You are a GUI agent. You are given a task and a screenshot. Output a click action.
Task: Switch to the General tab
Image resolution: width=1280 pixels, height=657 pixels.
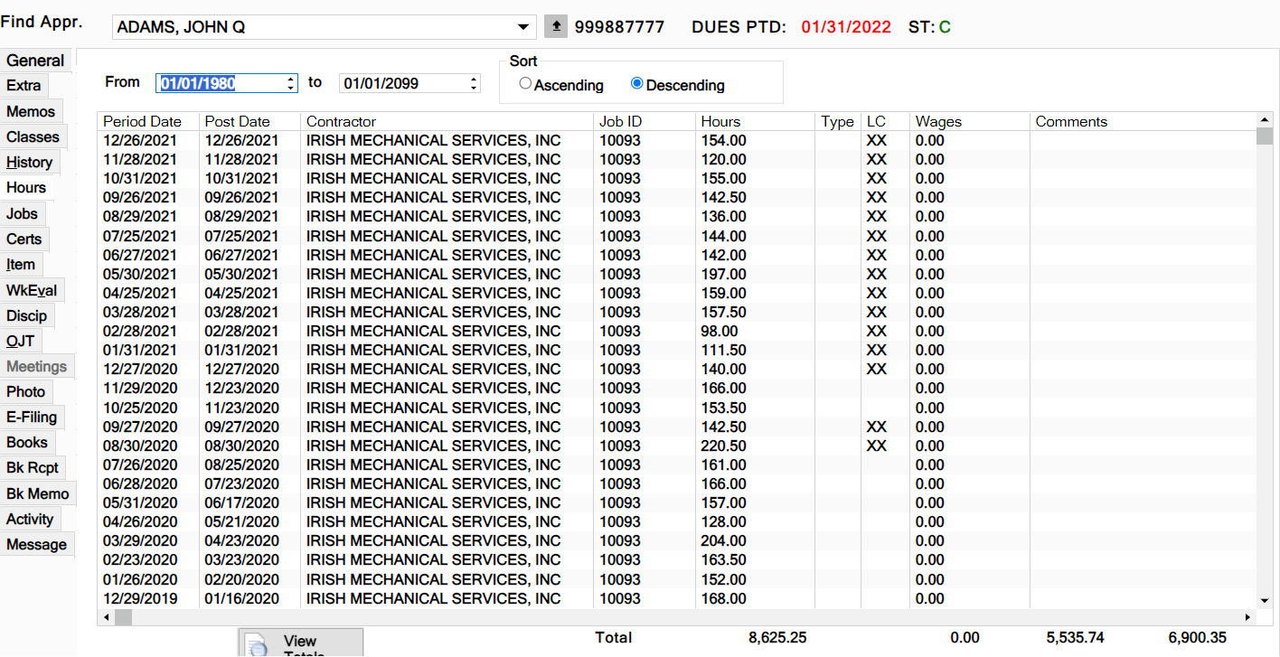coord(35,61)
